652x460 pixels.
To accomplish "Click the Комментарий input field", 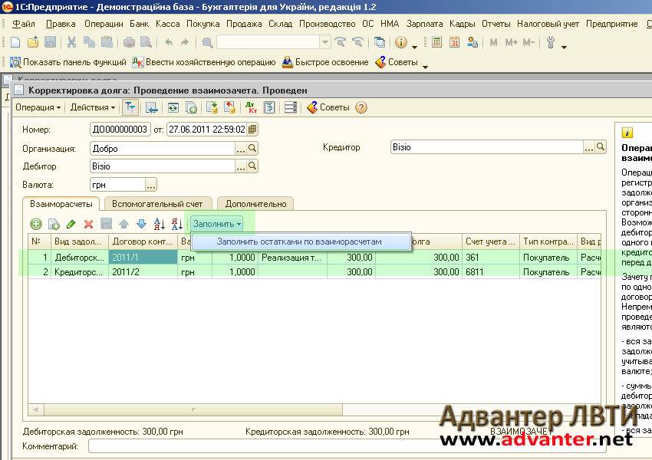I will [x=347, y=447].
